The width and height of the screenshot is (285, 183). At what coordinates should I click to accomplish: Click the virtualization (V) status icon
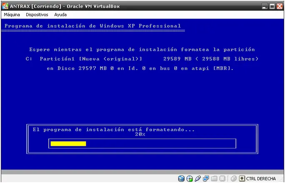(x=222, y=178)
